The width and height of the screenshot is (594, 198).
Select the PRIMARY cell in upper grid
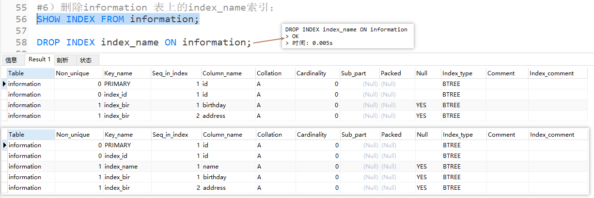[x=117, y=84]
